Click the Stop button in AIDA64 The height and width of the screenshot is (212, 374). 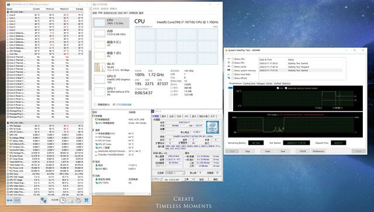pyautogui.click(x=248, y=151)
